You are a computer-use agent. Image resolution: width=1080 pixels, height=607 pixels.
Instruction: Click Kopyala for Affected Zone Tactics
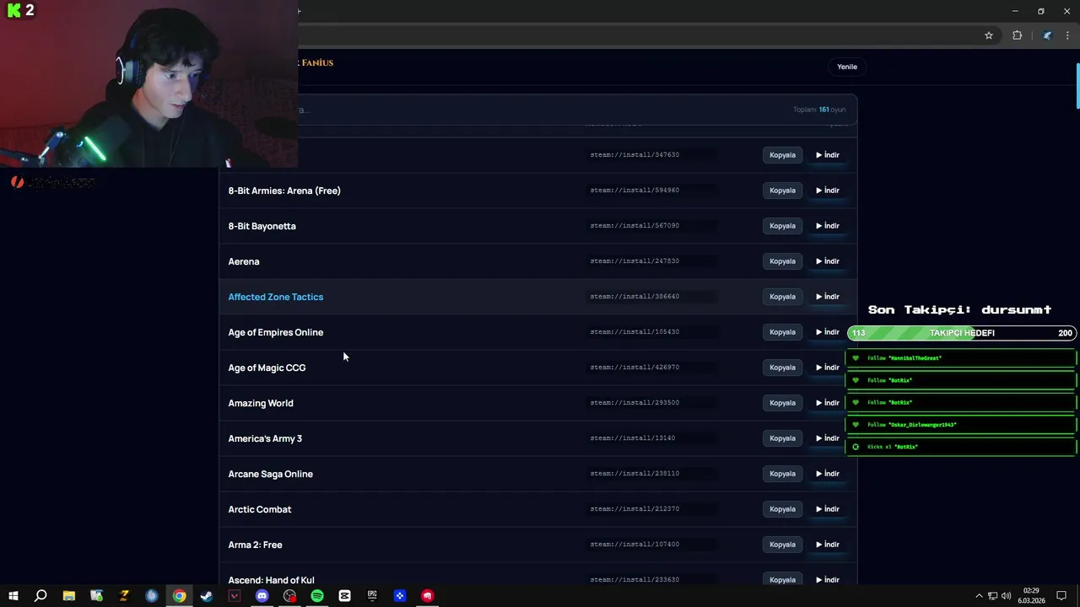coord(782,297)
